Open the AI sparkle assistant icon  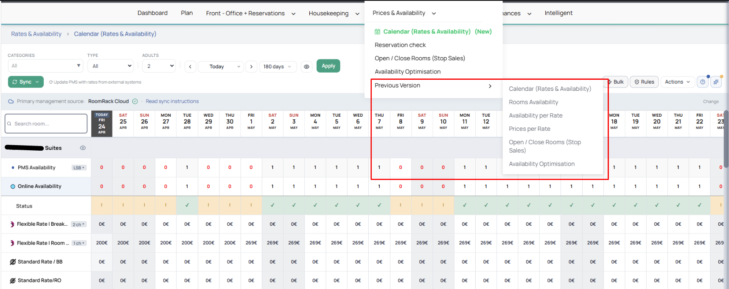point(716,82)
